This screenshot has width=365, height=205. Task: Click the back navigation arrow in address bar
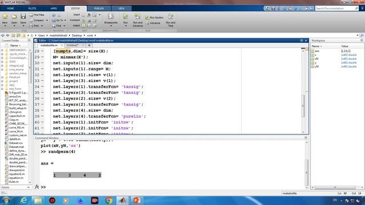2,35
